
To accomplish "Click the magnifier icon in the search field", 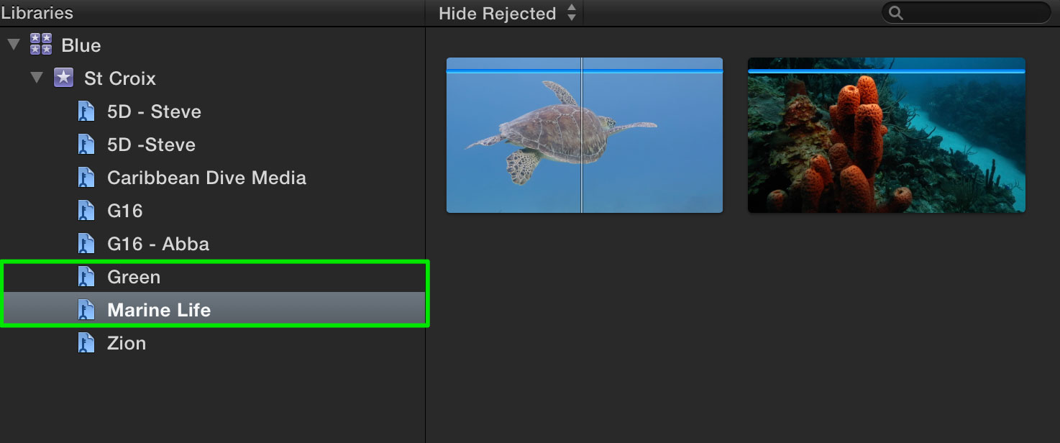I will point(896,12).
